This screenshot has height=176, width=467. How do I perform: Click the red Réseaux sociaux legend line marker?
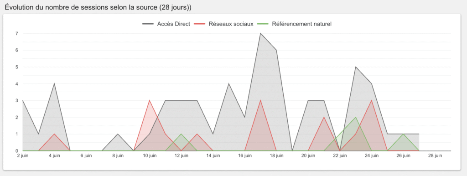(x=200, y=24)
